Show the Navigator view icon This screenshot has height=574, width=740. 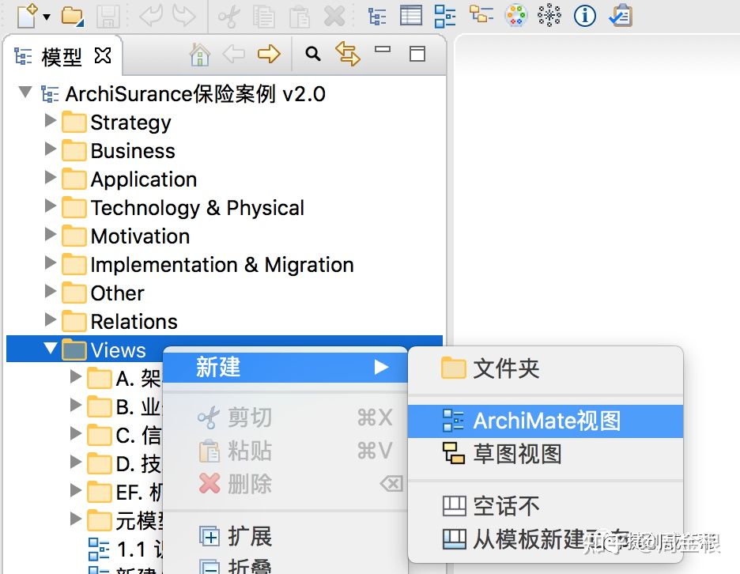pyautogui.click(x=481, y=14)
